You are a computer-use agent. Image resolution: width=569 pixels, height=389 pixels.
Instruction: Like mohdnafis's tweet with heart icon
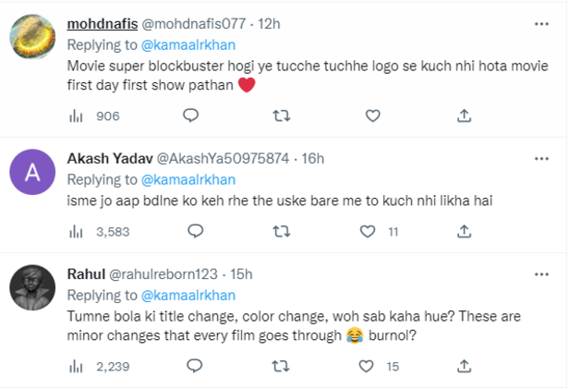point(372,115)
